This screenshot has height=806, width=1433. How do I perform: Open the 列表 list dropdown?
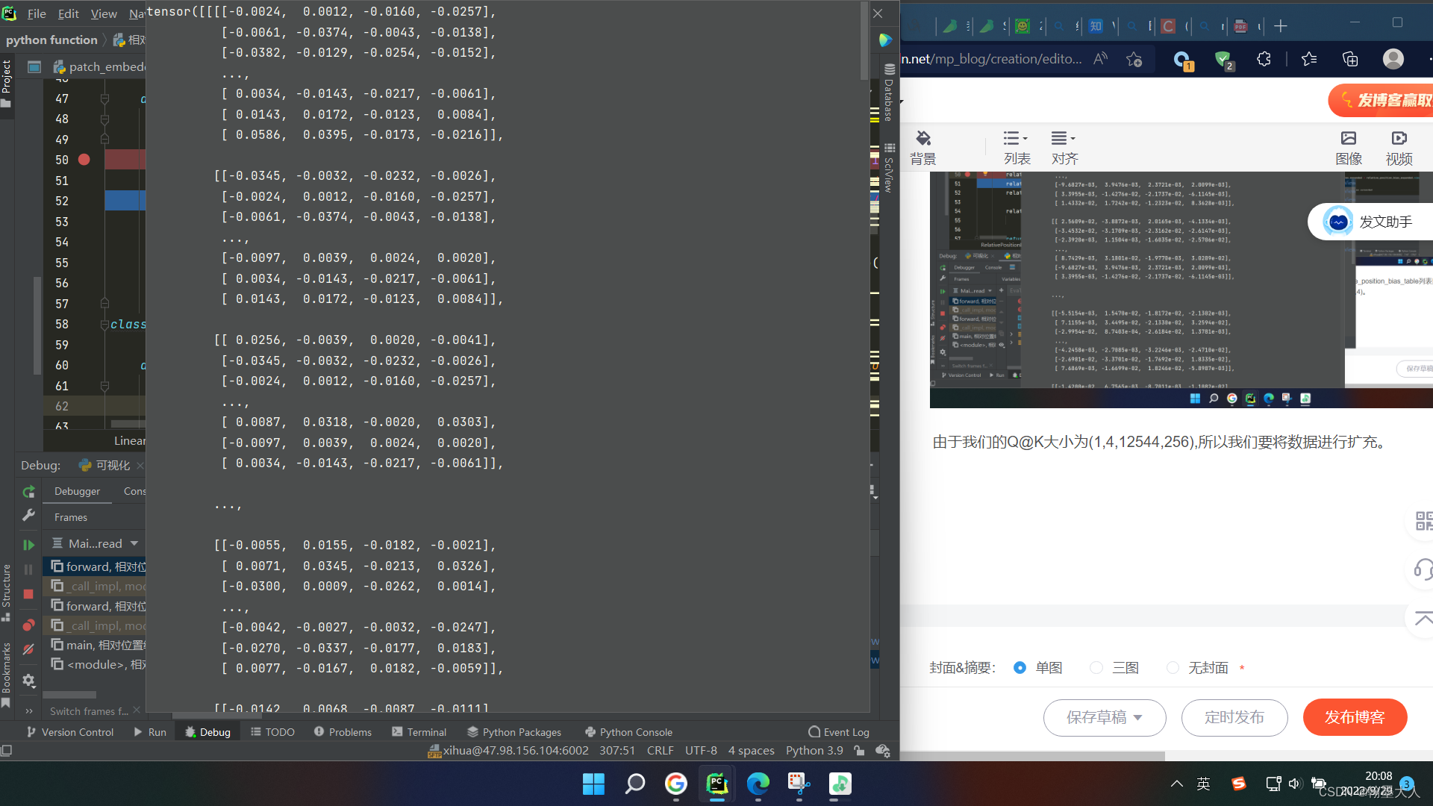1017,147
